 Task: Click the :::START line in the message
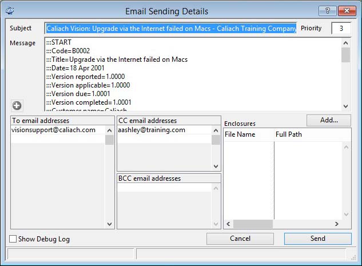[59, 42]
